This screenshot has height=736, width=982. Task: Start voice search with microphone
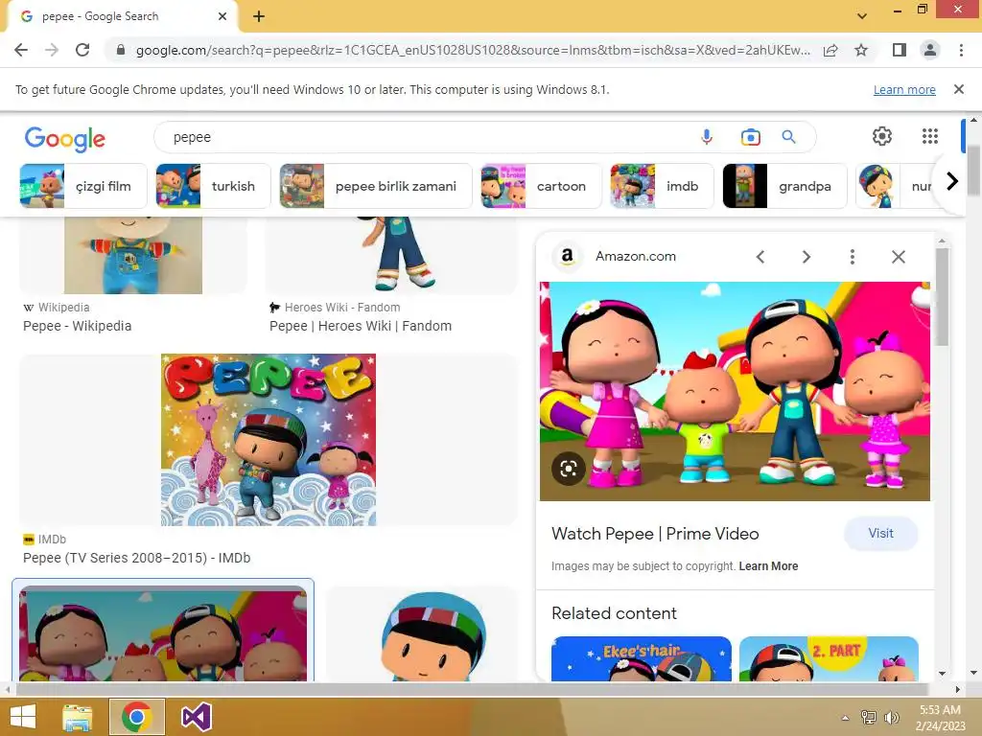point(707,137)
